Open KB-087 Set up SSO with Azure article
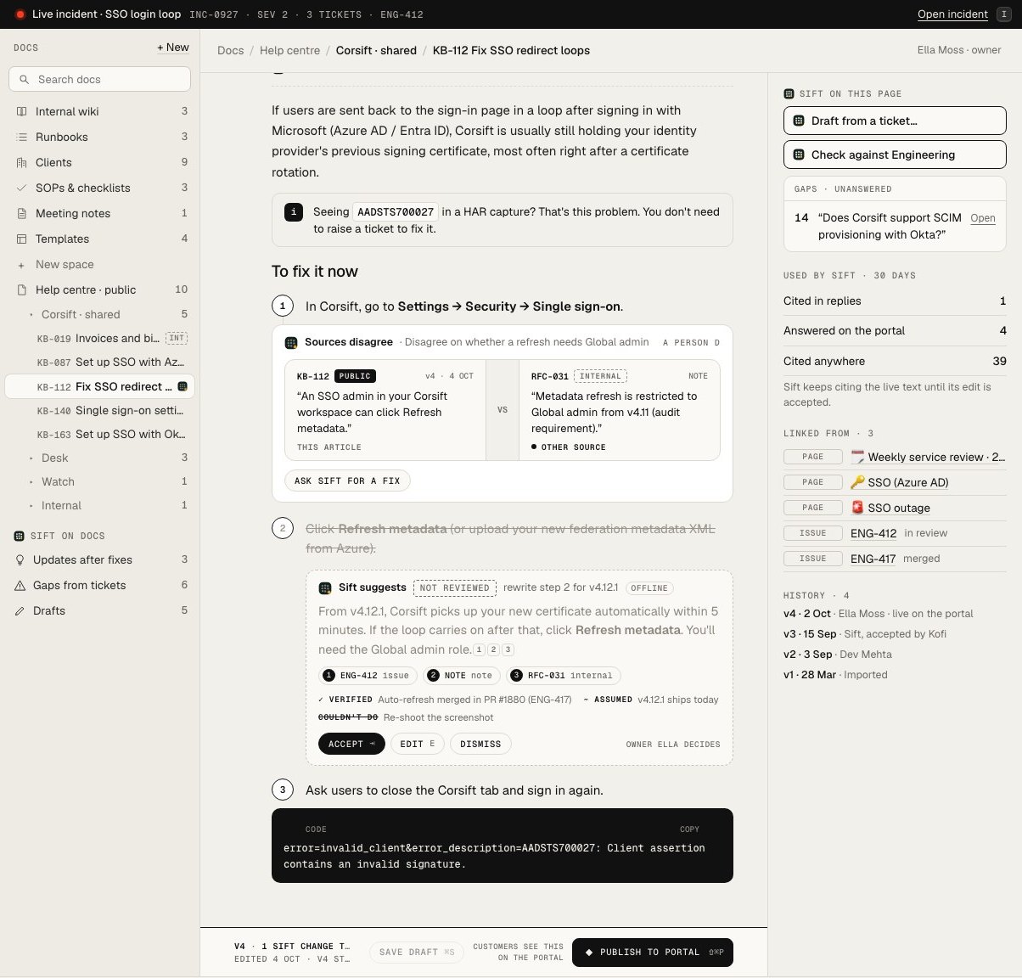1022x978 pixels. click(100, 362)
